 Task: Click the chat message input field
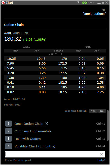click(x=55, y=154)
